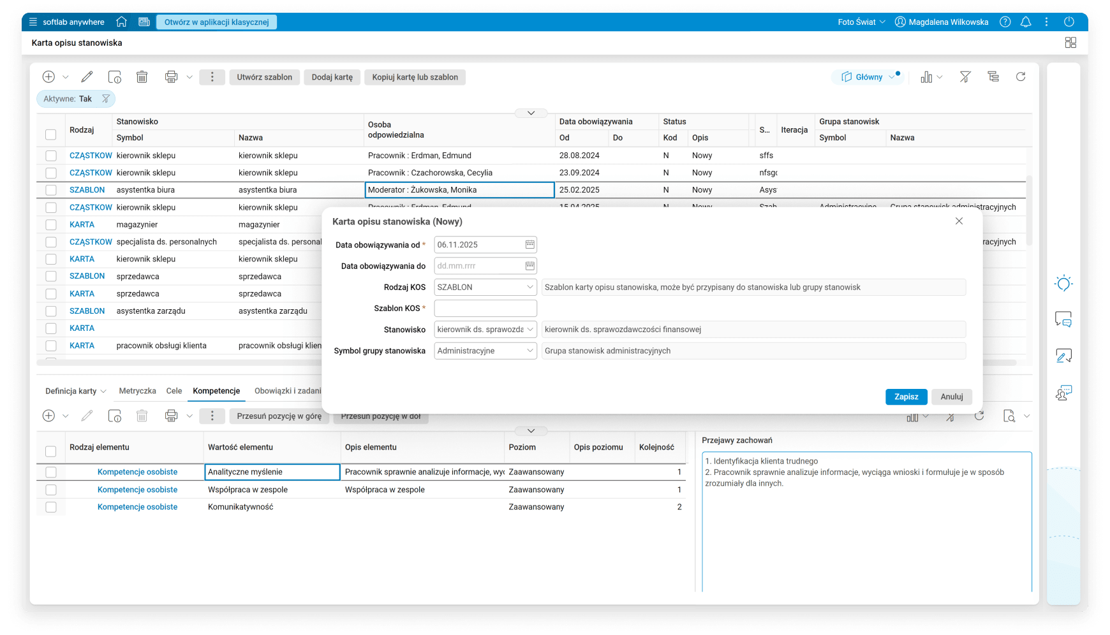Screen dimensions: 1110x635
Task: Open the notifications bell
Action: click(1026, 22)
